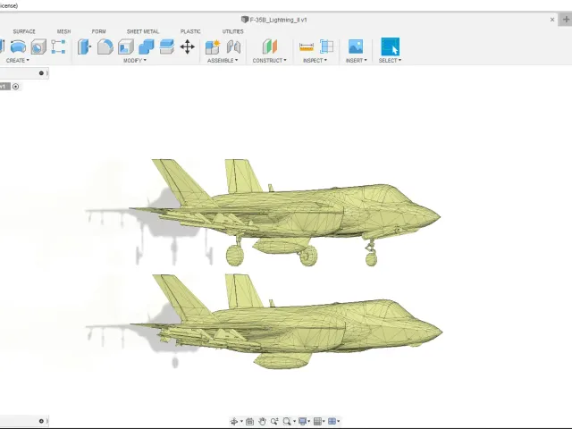Click the Insert image icon
572x429 pixels.
[x=356, y=46]
